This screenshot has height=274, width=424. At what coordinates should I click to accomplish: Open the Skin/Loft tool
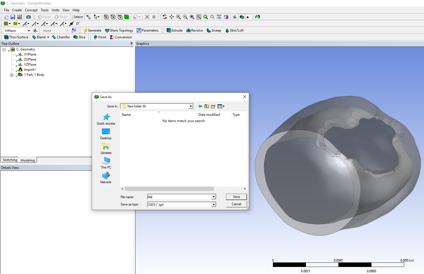click(x=234, y=30)
